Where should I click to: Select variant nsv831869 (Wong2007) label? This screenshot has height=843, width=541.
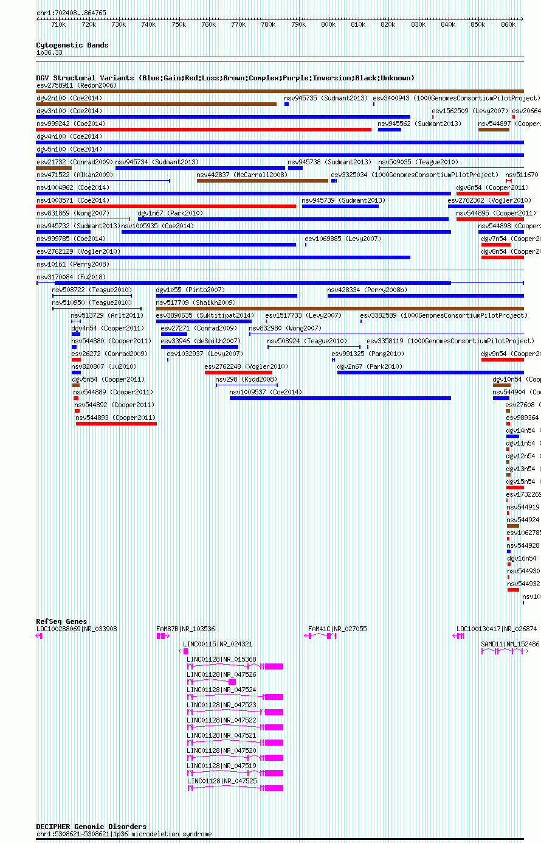click(x=73, y=214)
